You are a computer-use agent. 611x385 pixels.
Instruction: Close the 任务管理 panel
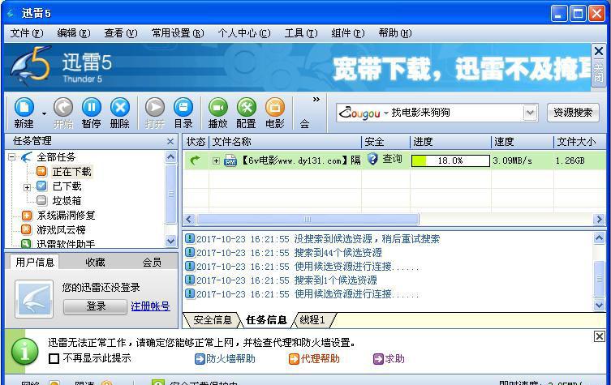[170, 141]
